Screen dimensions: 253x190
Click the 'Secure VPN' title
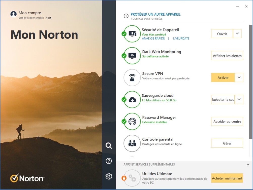pyautogui.click(x=153, y=74)
